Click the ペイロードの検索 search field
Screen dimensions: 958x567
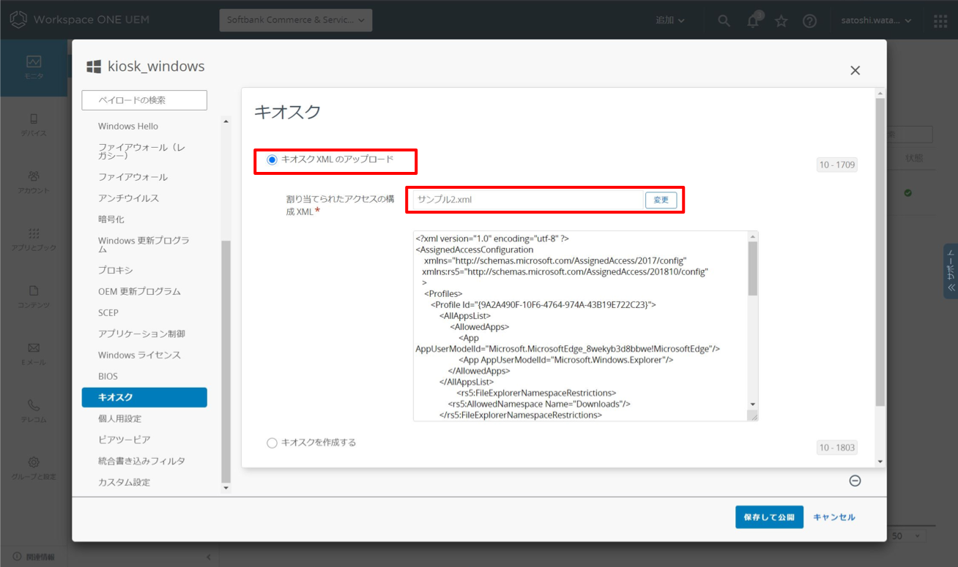point(144,100)
